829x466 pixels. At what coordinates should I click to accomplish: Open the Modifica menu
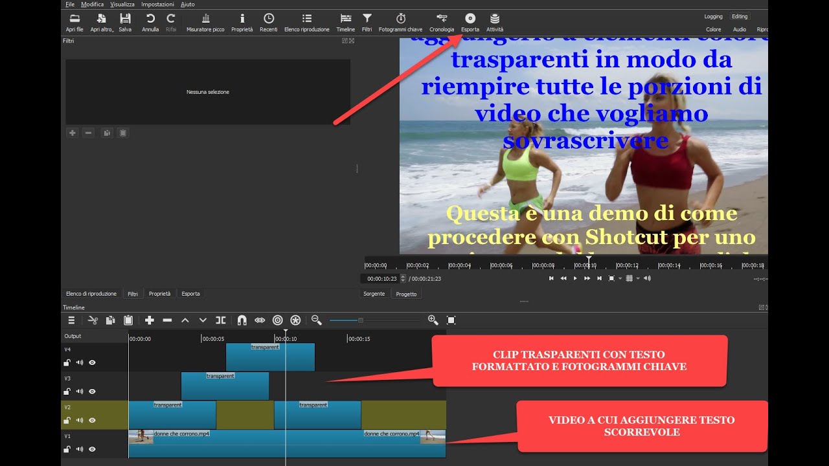pyautogui.click(x=92, y=5)
